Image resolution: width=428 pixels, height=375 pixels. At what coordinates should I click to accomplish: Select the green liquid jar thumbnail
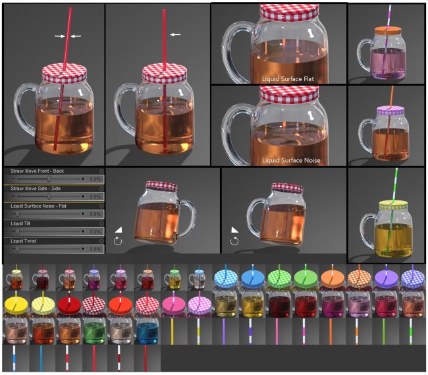(93, 331)
